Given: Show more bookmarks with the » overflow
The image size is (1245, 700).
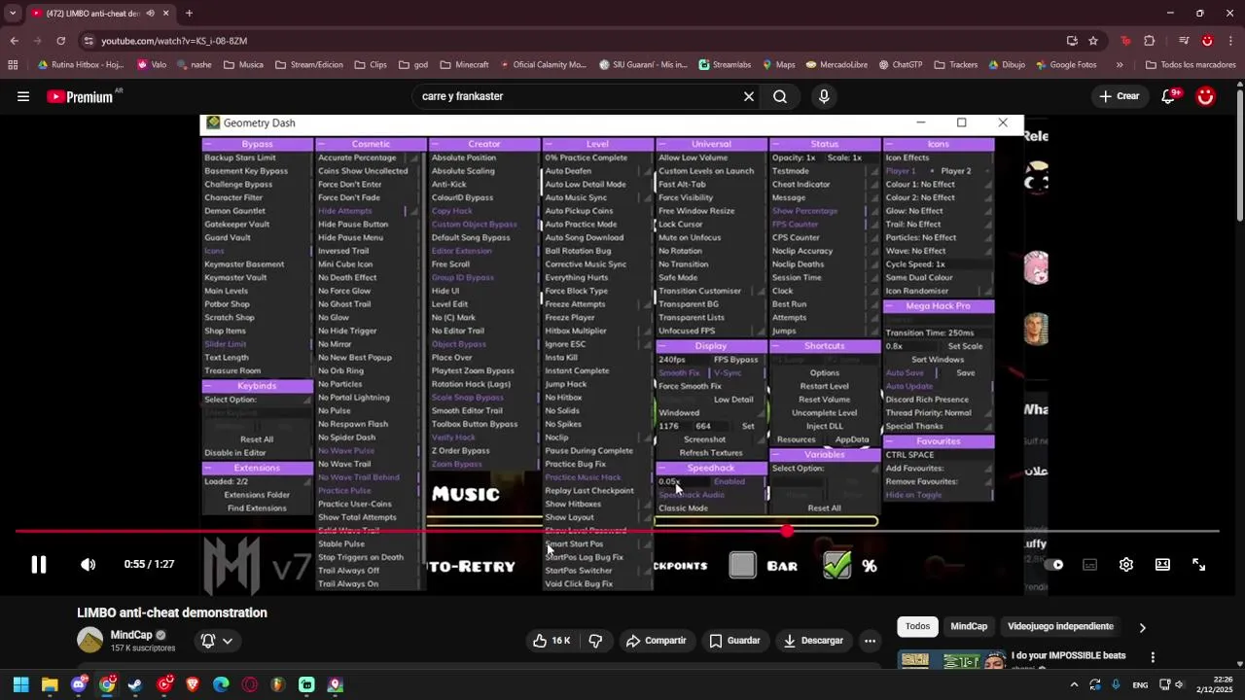Looking at the screenshot, I should tap(1120, 65).
